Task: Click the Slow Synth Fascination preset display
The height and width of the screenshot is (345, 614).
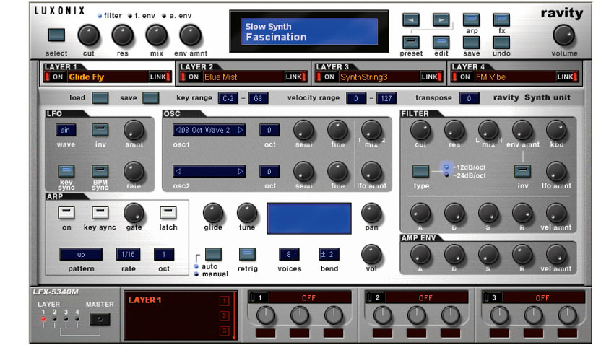Action: coord(309,31)
